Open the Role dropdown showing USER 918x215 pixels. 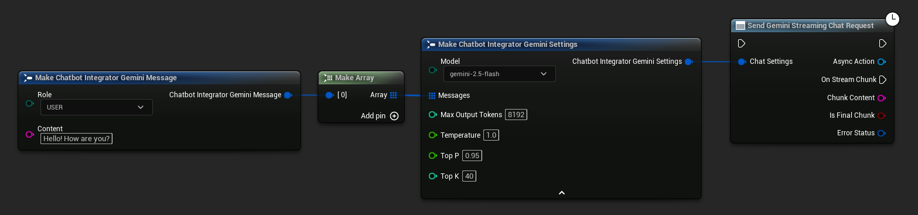tap(96, 107)
